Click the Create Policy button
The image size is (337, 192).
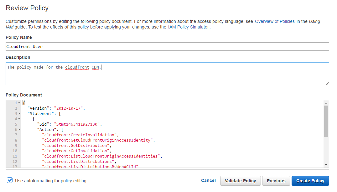click(310, 181)
